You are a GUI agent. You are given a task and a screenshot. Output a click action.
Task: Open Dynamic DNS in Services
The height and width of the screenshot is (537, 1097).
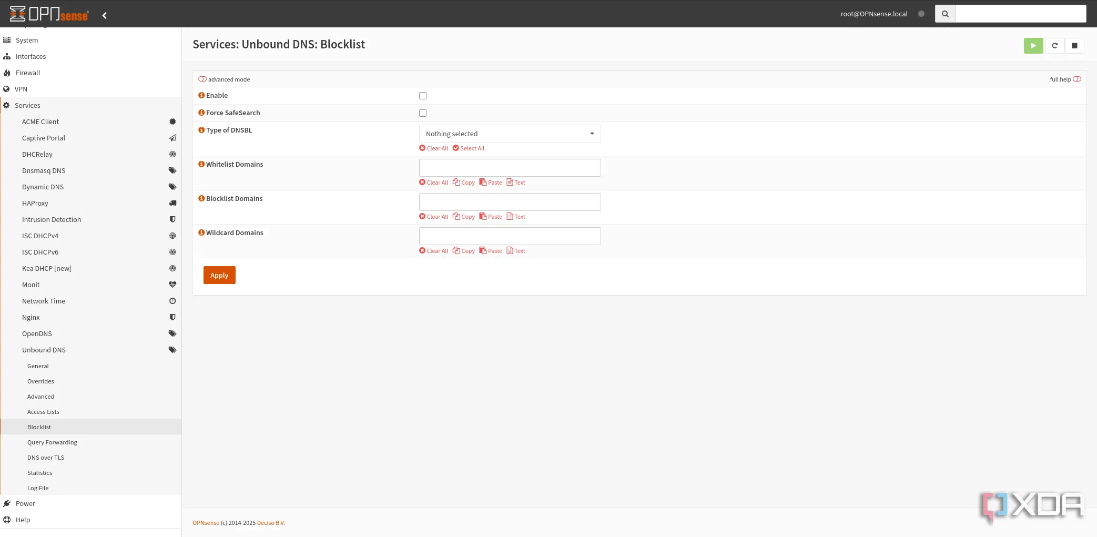[x=90, y=187]
